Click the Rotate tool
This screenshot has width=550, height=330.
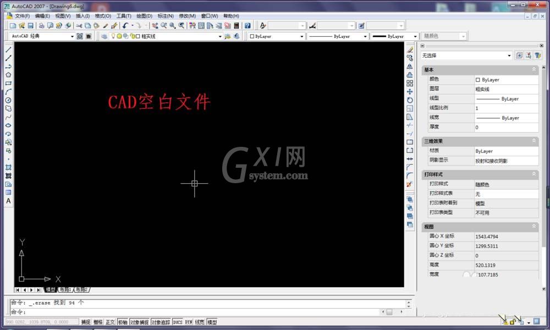coord(410,100)
